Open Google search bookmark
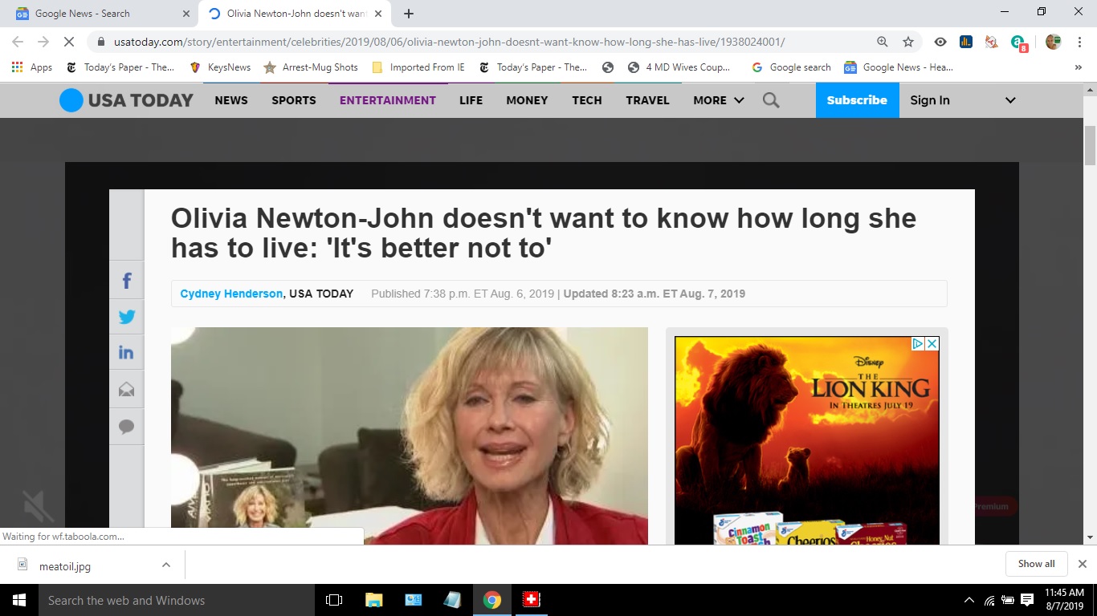The height and width of the screenshot is (616, 1097). point(791,67)
